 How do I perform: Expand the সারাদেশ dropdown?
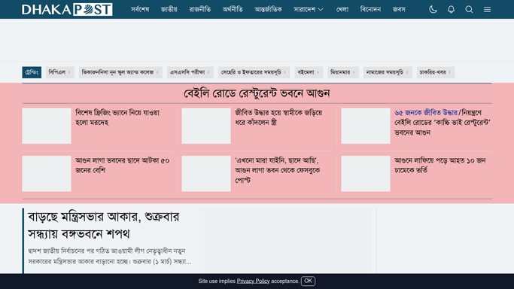pyautogui.click(x=309, y=10)
